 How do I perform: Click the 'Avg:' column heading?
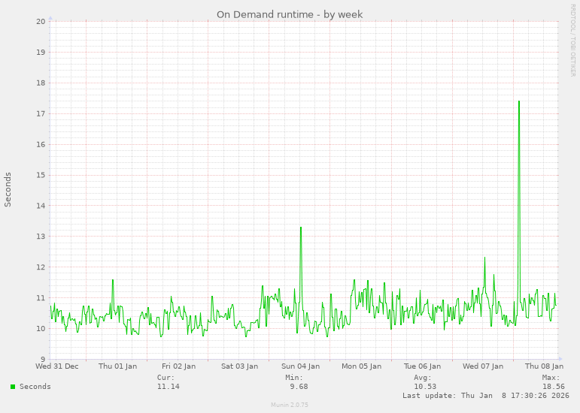pyautogui.click(x=423, y=378)
